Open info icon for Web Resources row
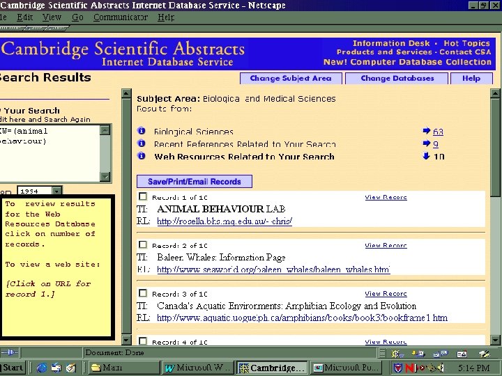 pyautogui.click(x=141, y=156)
